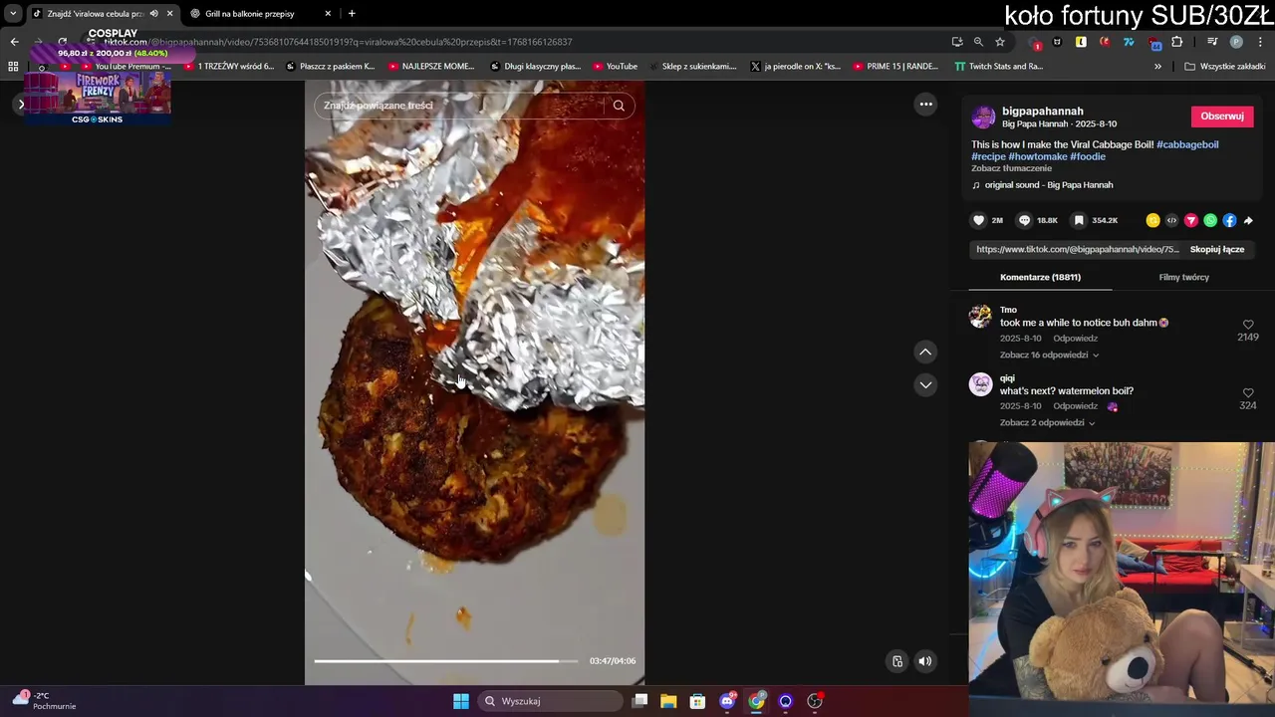Switch to the Filmy twórcy tab
The width and height of the screenshot is (1275, 717).
[x=1183, y=277]
